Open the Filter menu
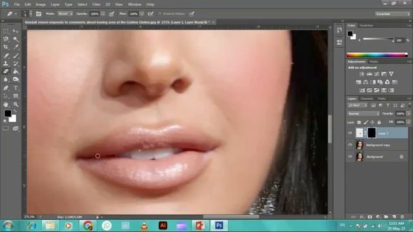413x232 pixels. pyautogui.click(x=96, y=5)
